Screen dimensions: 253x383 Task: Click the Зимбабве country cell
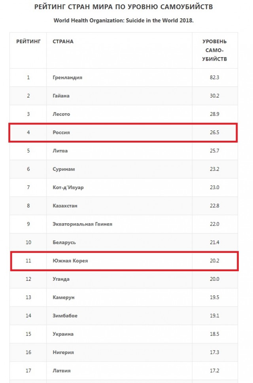pyautogui.click(x=65, y=316)
